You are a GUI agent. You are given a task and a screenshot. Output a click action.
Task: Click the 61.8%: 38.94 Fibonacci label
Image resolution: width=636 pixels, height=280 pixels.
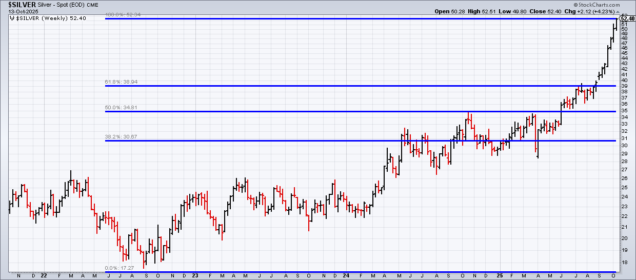click(x=122, y=82)
